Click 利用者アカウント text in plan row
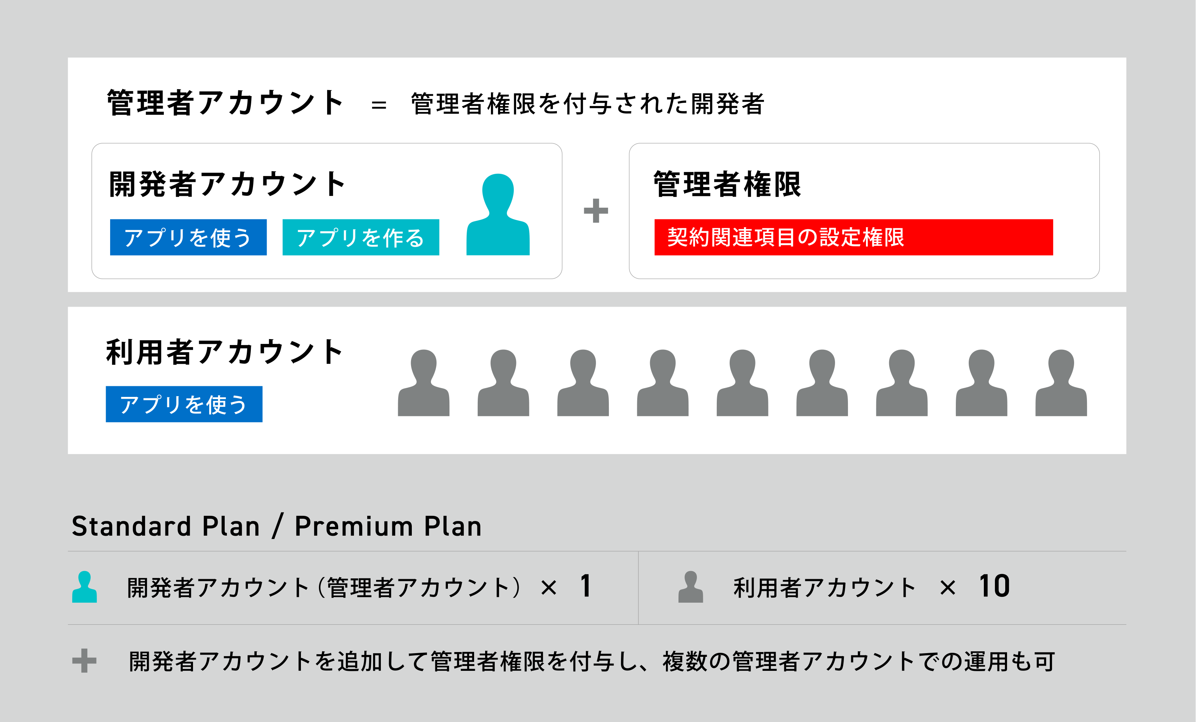This screenshot has width=1196, height=722. pos(824,588)
